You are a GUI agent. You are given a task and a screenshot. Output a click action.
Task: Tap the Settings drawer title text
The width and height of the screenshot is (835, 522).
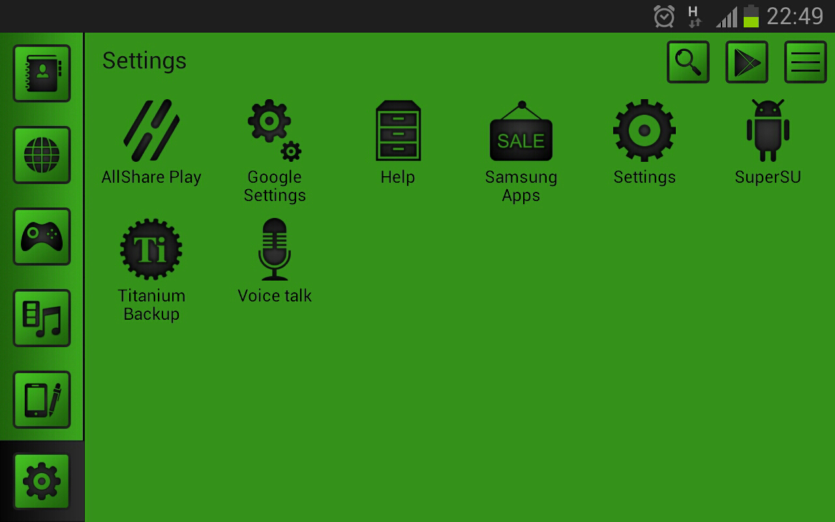pyautogui.click(x=144, y=61)
